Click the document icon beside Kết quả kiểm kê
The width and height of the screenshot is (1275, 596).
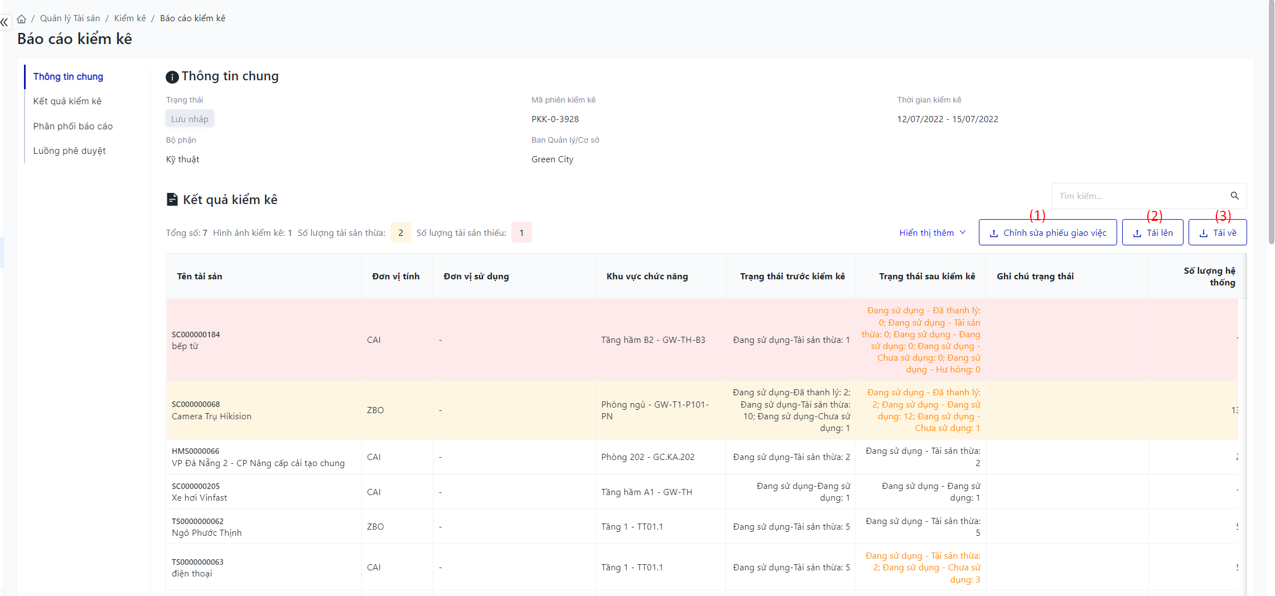172,200
